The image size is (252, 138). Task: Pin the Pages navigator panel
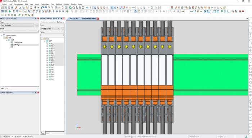pyautogui.click(x=36, y=18)
